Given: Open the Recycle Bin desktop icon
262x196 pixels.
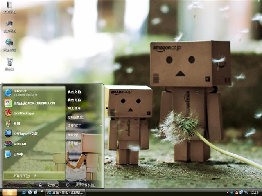Looking at the screenshot, I should [9, 63].
